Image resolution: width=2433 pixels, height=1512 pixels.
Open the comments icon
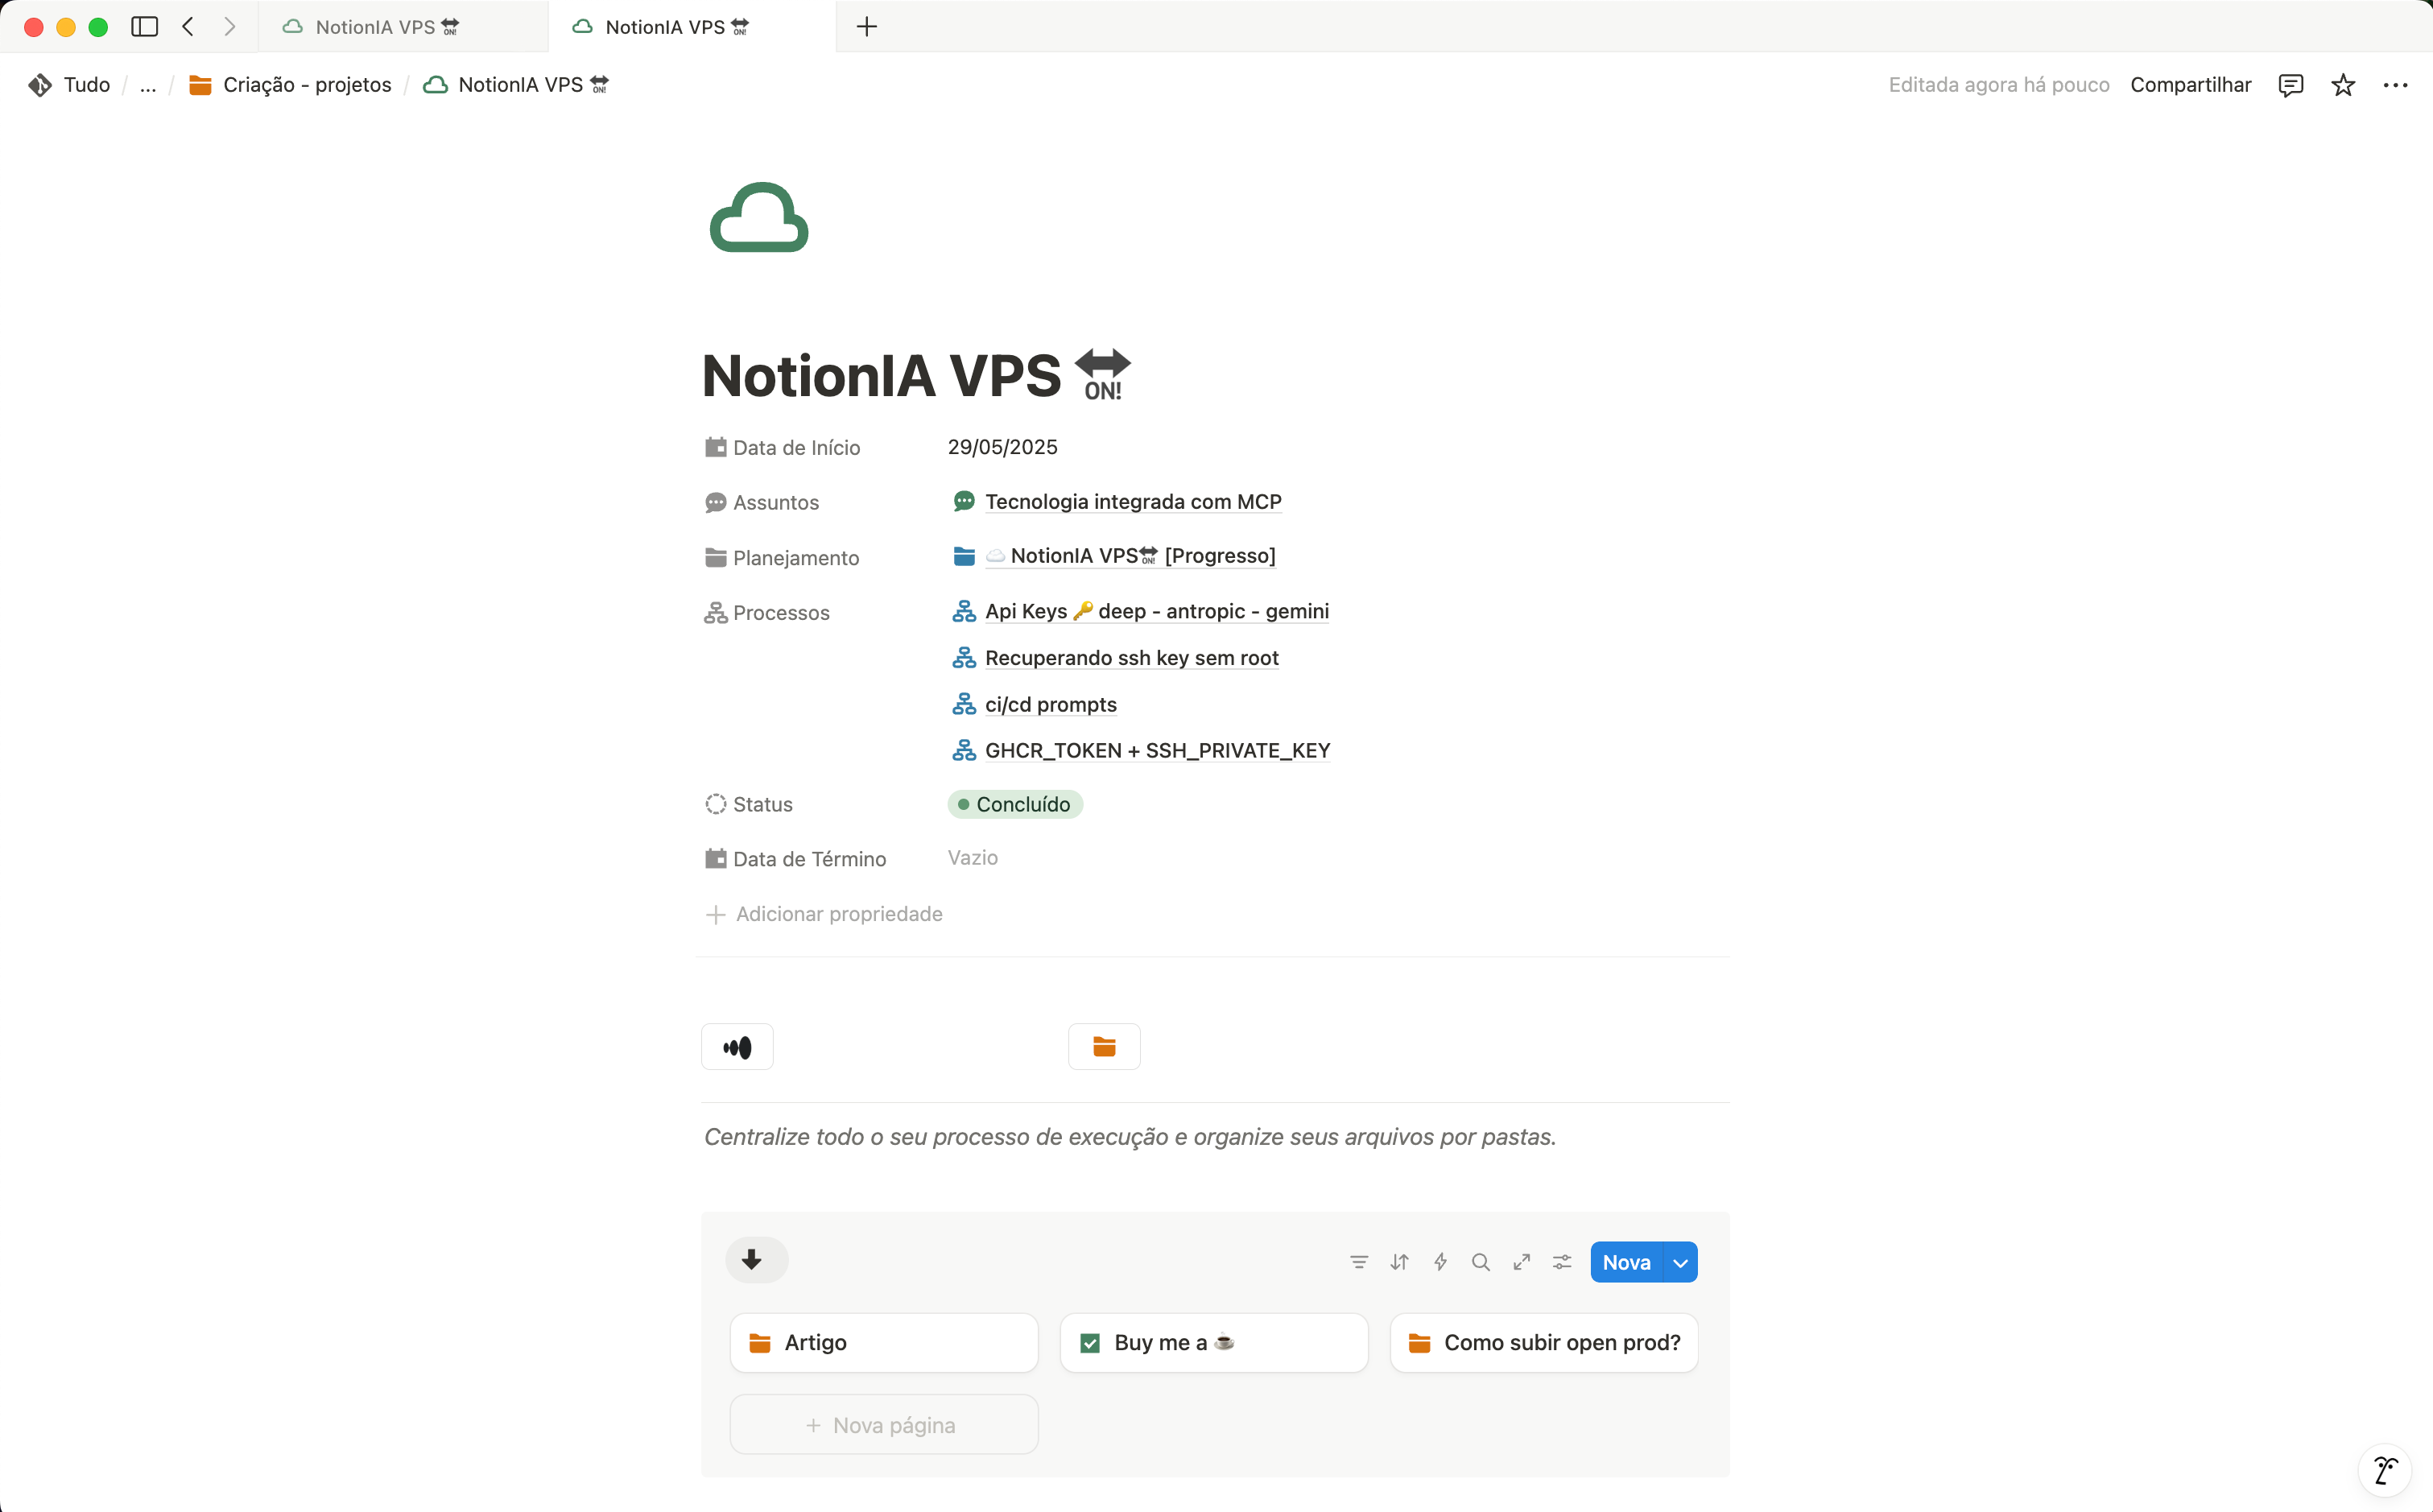click(2290, 85)
